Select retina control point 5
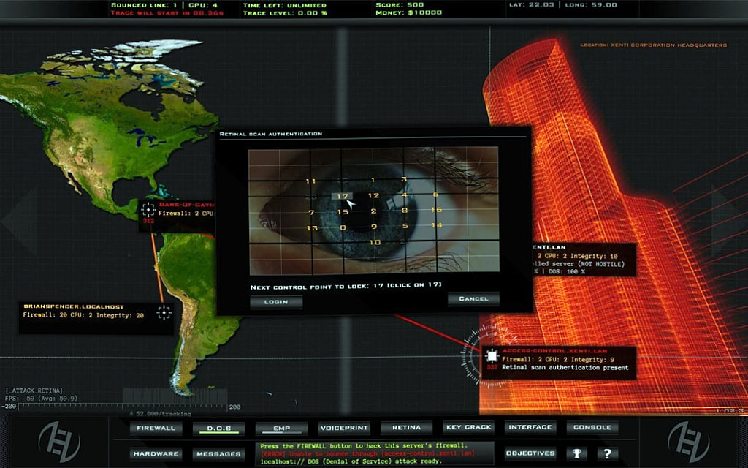 coord(405,226)
